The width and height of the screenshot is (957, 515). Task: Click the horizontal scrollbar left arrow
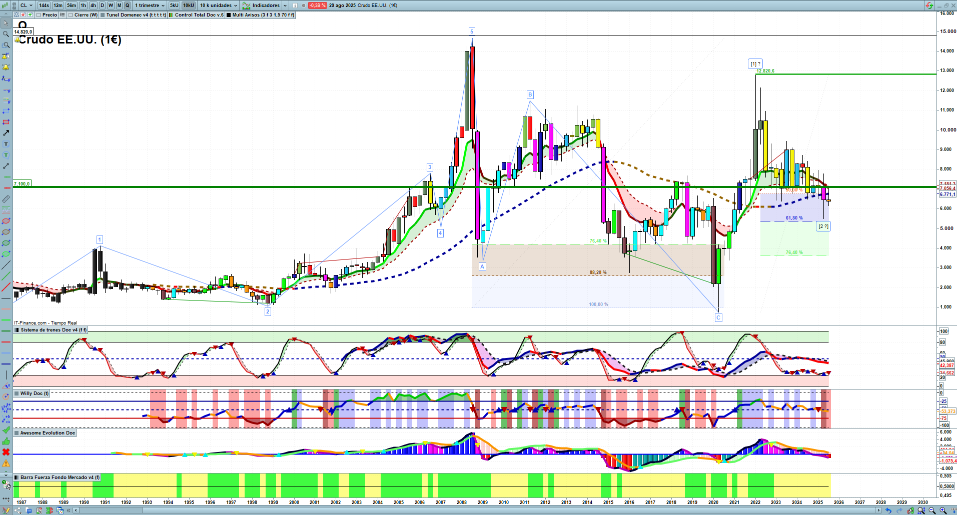[76, 510]
